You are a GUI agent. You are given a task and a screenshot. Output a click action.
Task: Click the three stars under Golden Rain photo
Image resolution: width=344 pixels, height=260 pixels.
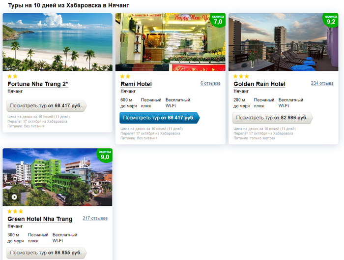241,76
